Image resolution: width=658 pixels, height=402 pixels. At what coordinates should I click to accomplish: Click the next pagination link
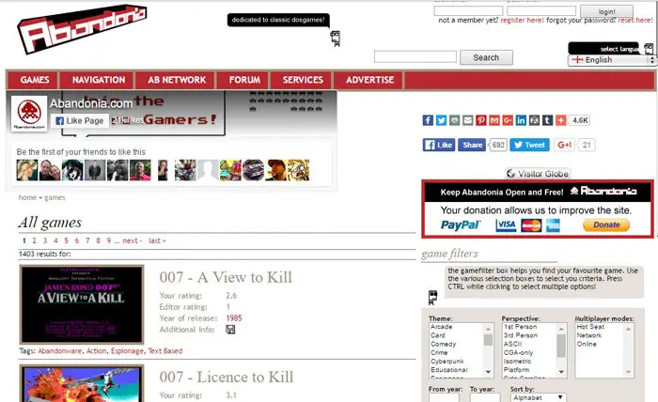pyautogui.click(x=133, y=240)
